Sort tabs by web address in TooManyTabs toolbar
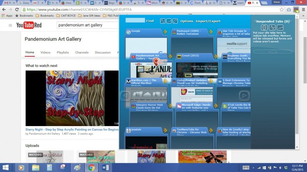The width and height of the screenshot is (307, 172). point(169,21)
